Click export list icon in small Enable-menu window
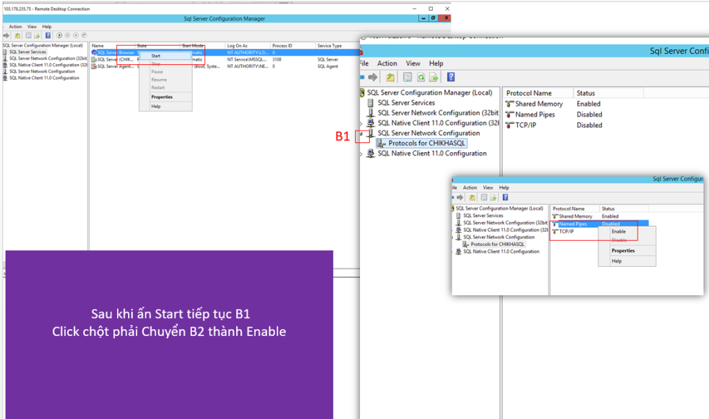The width and height of the screenshot is (709, 419). click(493, 197)
